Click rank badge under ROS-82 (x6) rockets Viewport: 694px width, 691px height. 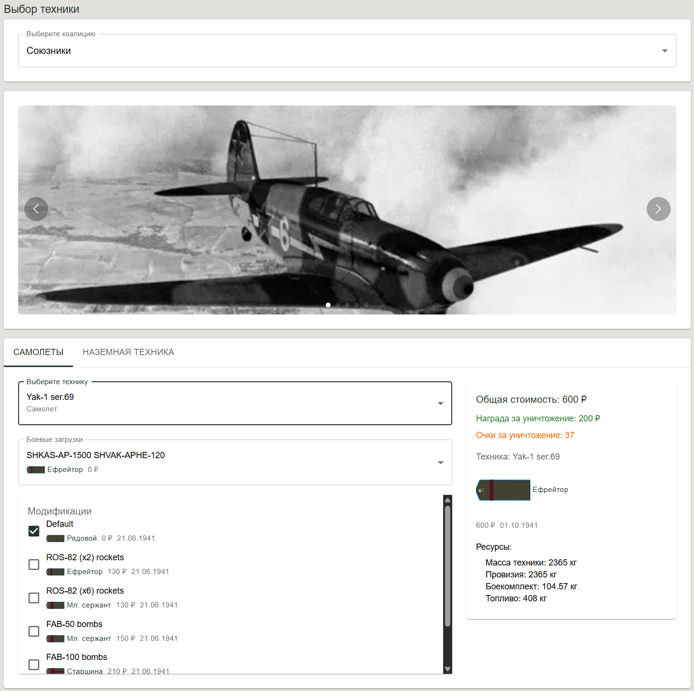(55, 606)
